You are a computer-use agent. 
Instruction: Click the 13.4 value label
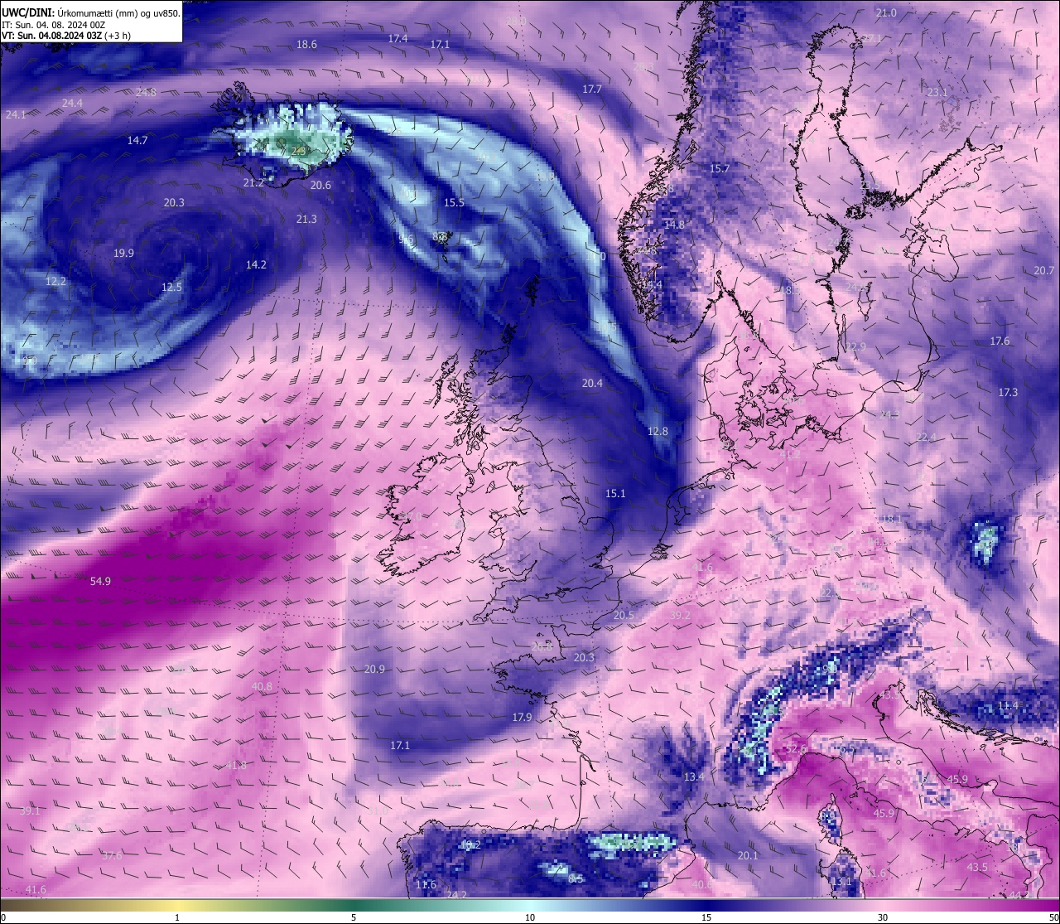[694, 777]
